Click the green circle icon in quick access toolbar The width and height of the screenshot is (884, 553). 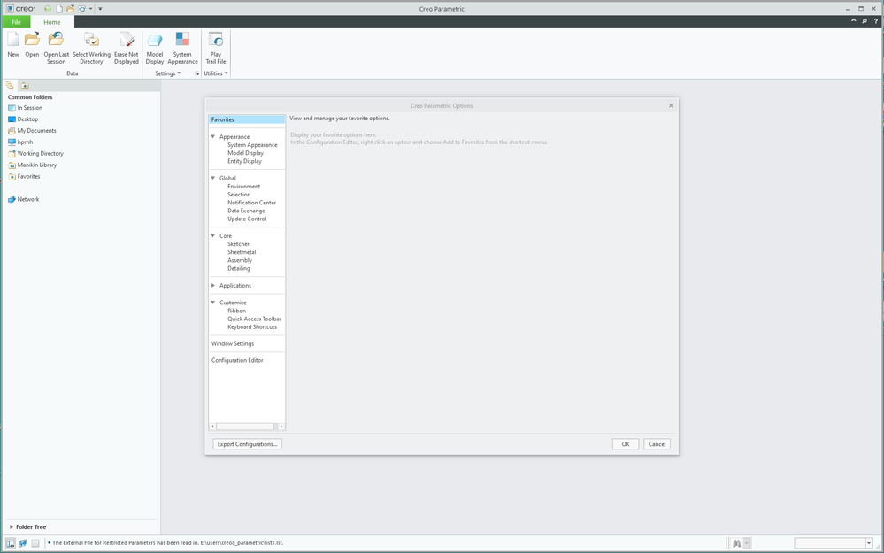click(48, 9)
